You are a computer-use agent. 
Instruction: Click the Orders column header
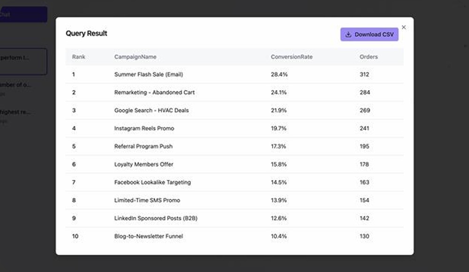tap(368, 57)
